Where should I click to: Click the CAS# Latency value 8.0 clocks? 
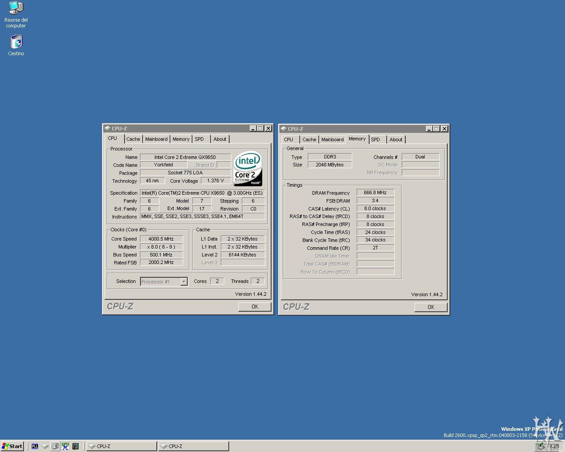tap(375, 208)
